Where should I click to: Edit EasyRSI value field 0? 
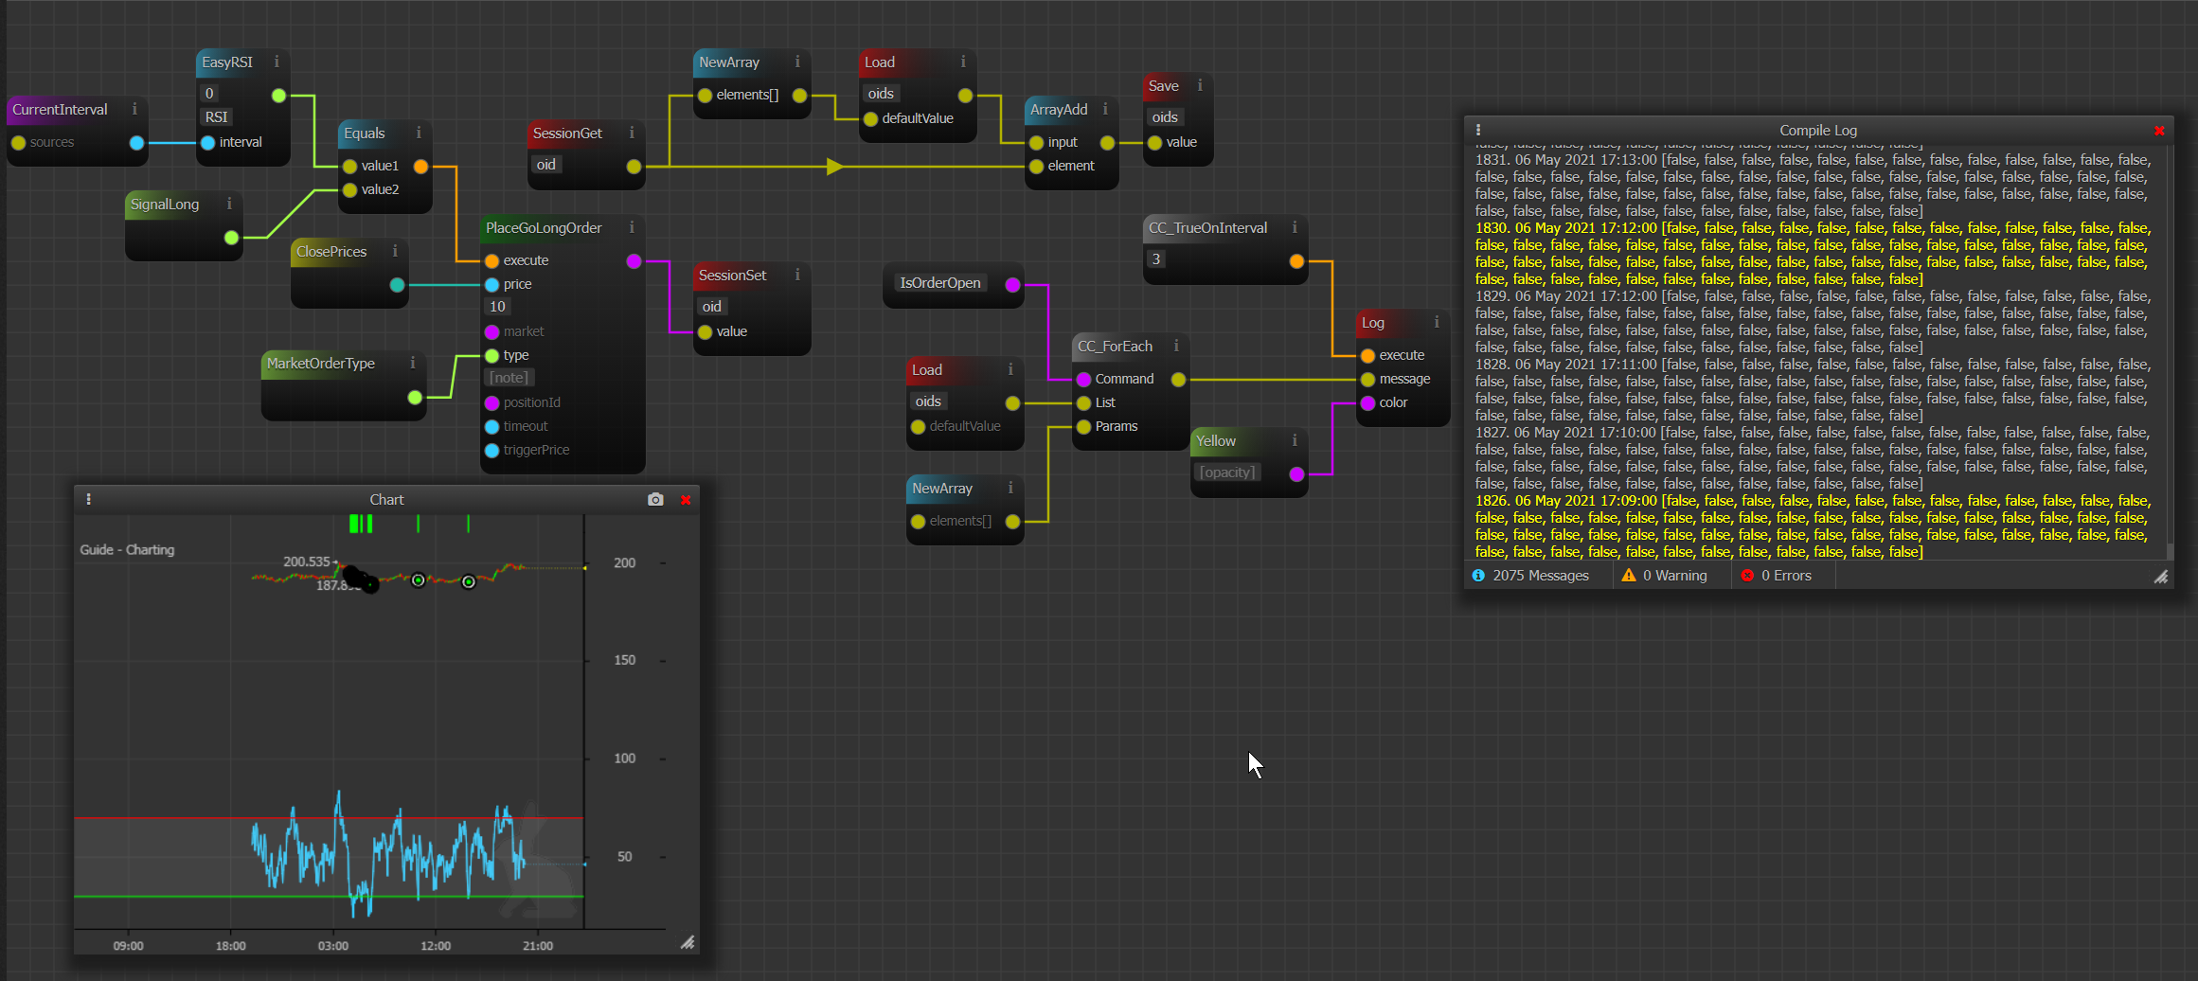pyautogui.click(x=210, y=93)
